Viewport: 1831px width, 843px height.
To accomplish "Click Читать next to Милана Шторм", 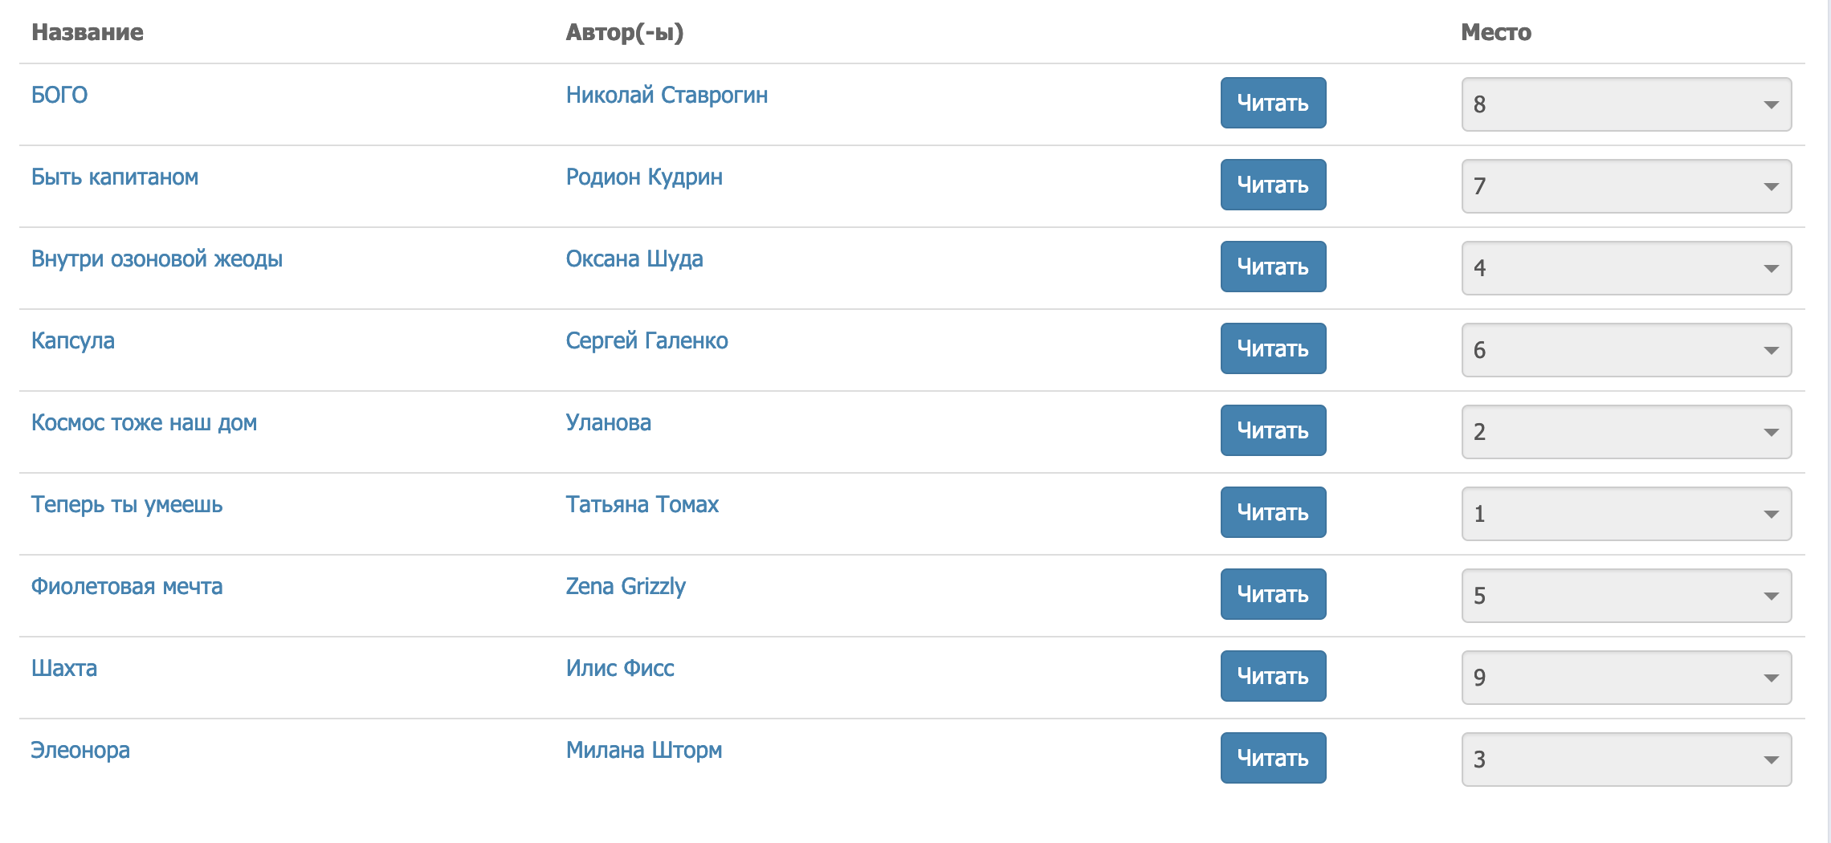I will (1273, 758).
